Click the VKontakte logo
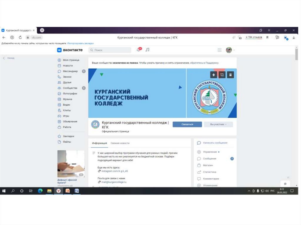 pyautogui.click(x=70, y=50)
